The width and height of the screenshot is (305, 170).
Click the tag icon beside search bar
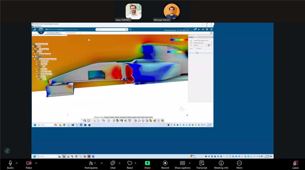click(131, 29)
